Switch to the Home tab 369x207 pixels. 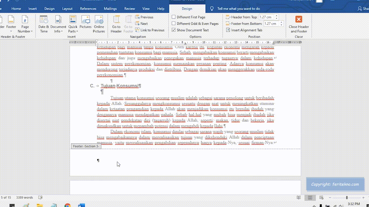[x=16, y=9]
